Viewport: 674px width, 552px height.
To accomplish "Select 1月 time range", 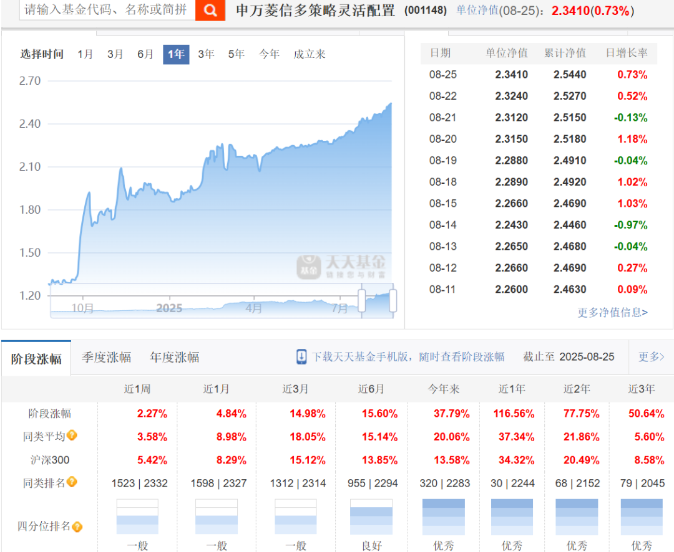I will click(85, 54).
